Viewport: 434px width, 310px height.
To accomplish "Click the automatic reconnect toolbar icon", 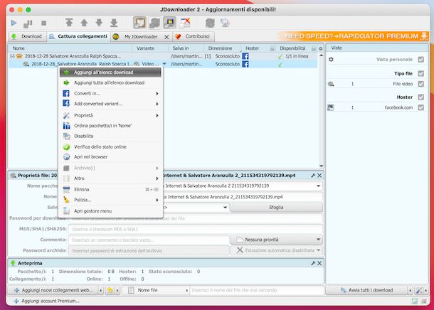I will pos(154,23).
